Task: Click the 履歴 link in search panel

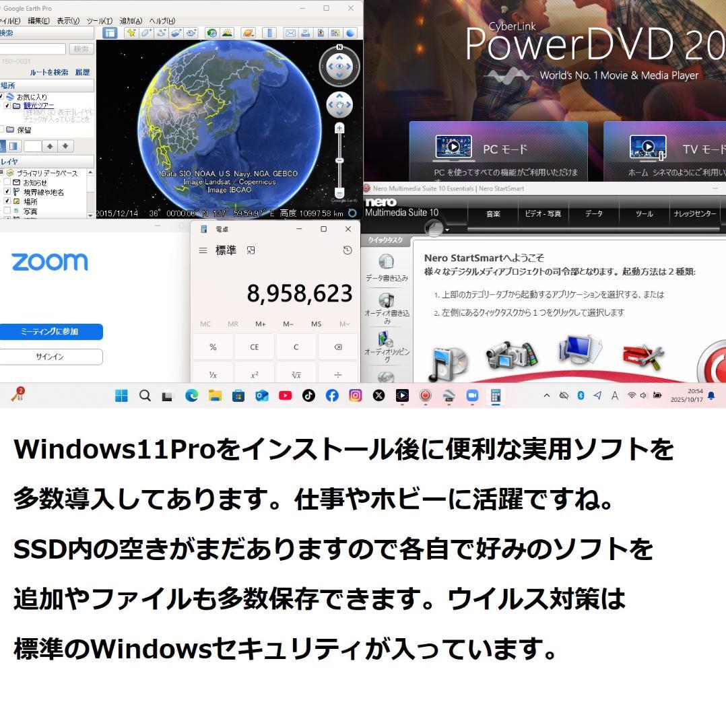Action: [83, 72]
